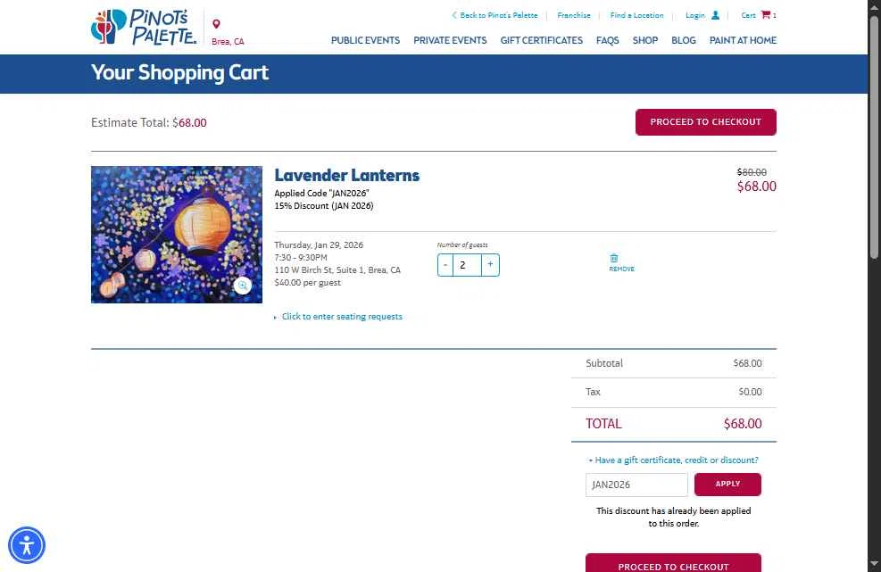Screen dimensions: 881x572
Task: Click the Apply discount button
Action: pos(727,485)
